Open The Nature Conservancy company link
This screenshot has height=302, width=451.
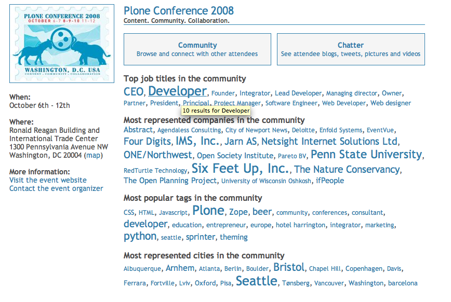click(x=347, y=169)
